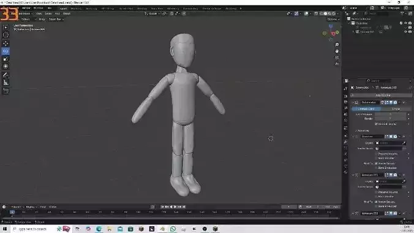Open the Armature.001 modifier extras dropdown arrow
This screenshot has height=233, width=414.
(400, 175)
